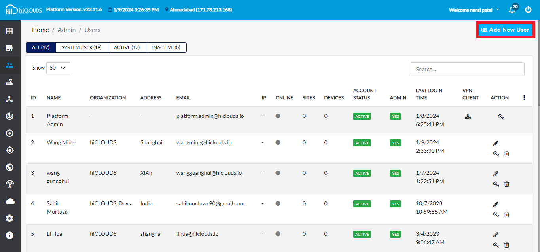
Task: Click the hiCLOUDS_Devs organization cell
Action: pos(110,203)
